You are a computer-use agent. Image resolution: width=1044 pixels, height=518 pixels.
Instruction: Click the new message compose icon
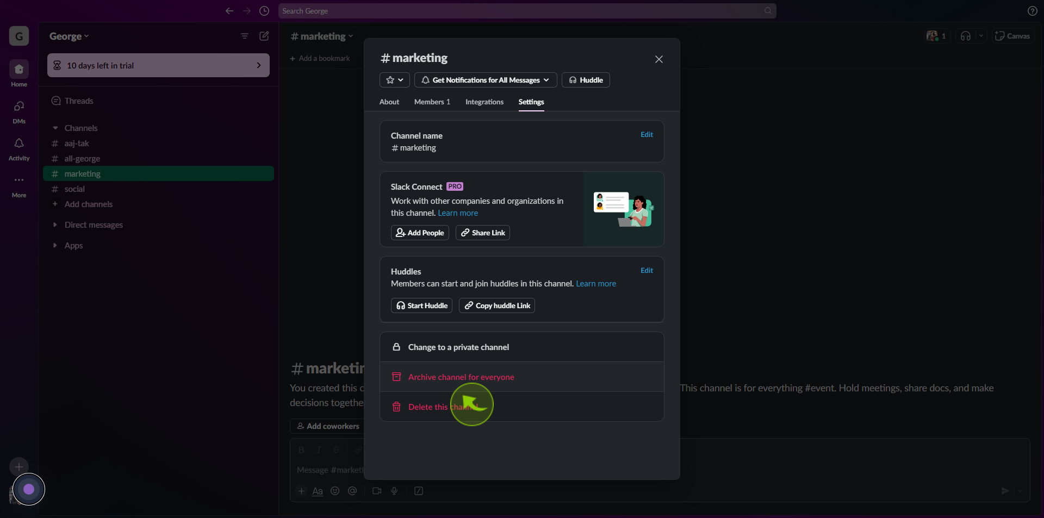point(264,36)
